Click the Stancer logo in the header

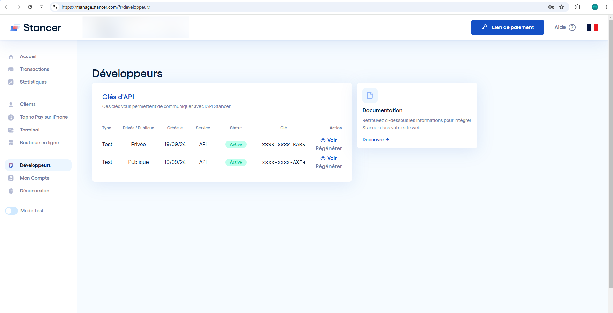(x=35, y=28)
